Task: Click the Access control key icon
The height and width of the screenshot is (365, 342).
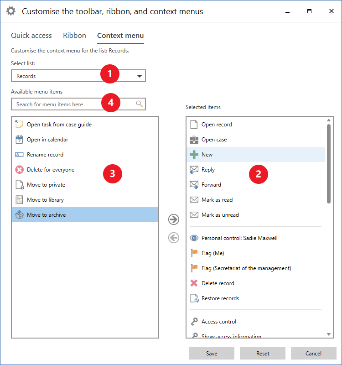Action: pyautogui.click(x=194, y=321)
